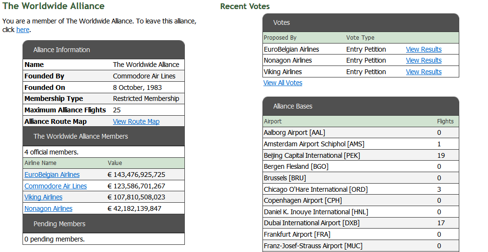Image resolution: width=488 pixels, height=252 pixels.
Task: Click the Airport column header
Action: pyautogui.click(x=273, y=121)
